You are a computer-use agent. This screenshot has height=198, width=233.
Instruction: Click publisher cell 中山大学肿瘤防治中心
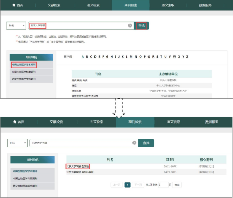[x=168, y=86]
